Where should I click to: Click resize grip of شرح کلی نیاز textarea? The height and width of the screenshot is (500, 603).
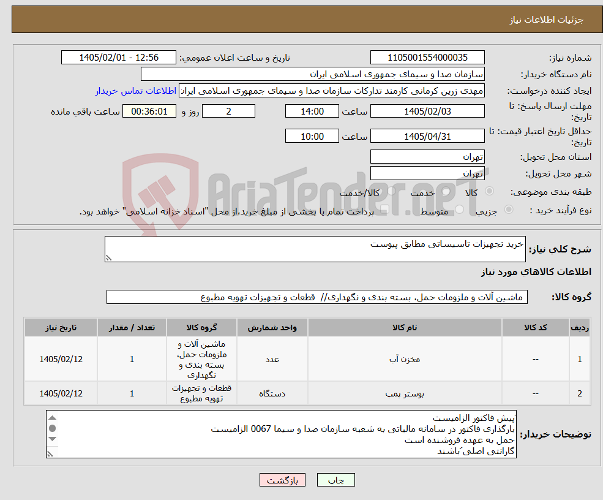[x=108, y=259]
